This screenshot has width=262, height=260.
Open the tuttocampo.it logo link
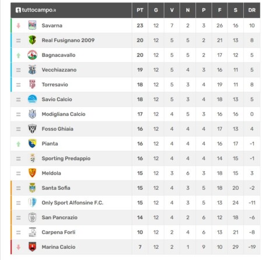point(36,10)
